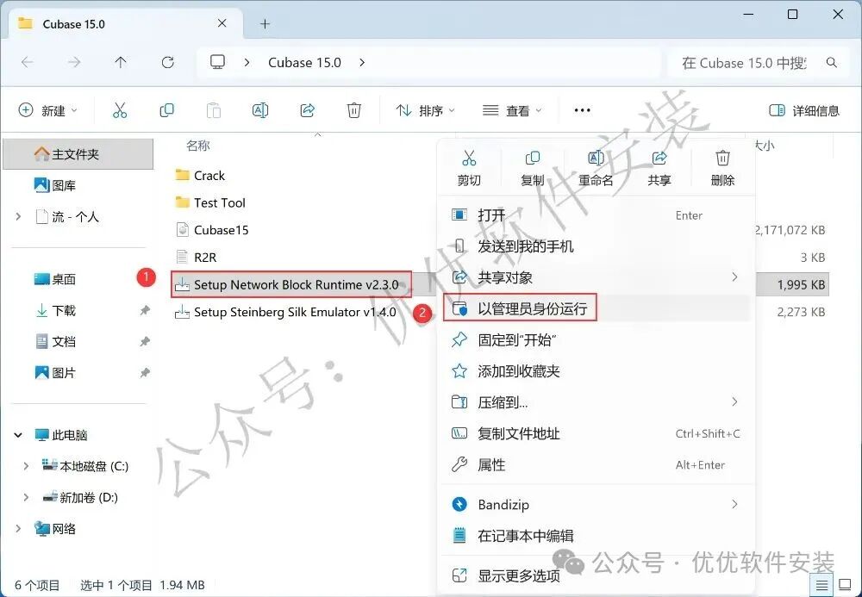
Task: Click the Share icon in the toolbar
Action: (308, 110)
